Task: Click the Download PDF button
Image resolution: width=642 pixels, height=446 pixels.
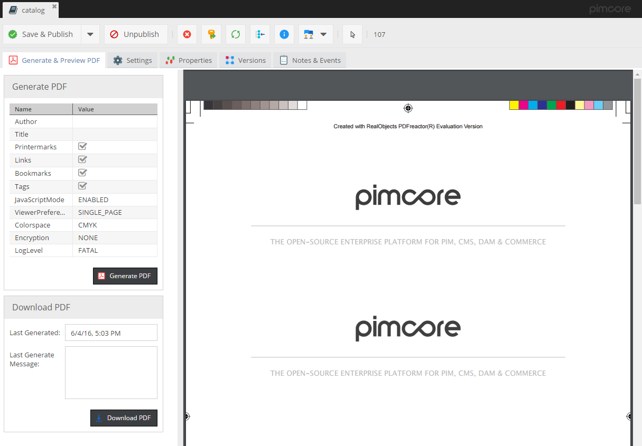Action: tap(124, 418)
